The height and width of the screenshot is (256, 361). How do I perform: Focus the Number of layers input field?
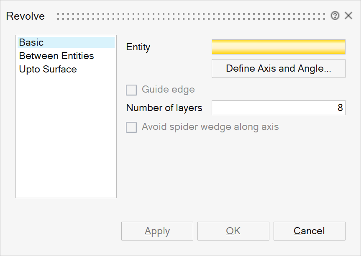point(278,108)
